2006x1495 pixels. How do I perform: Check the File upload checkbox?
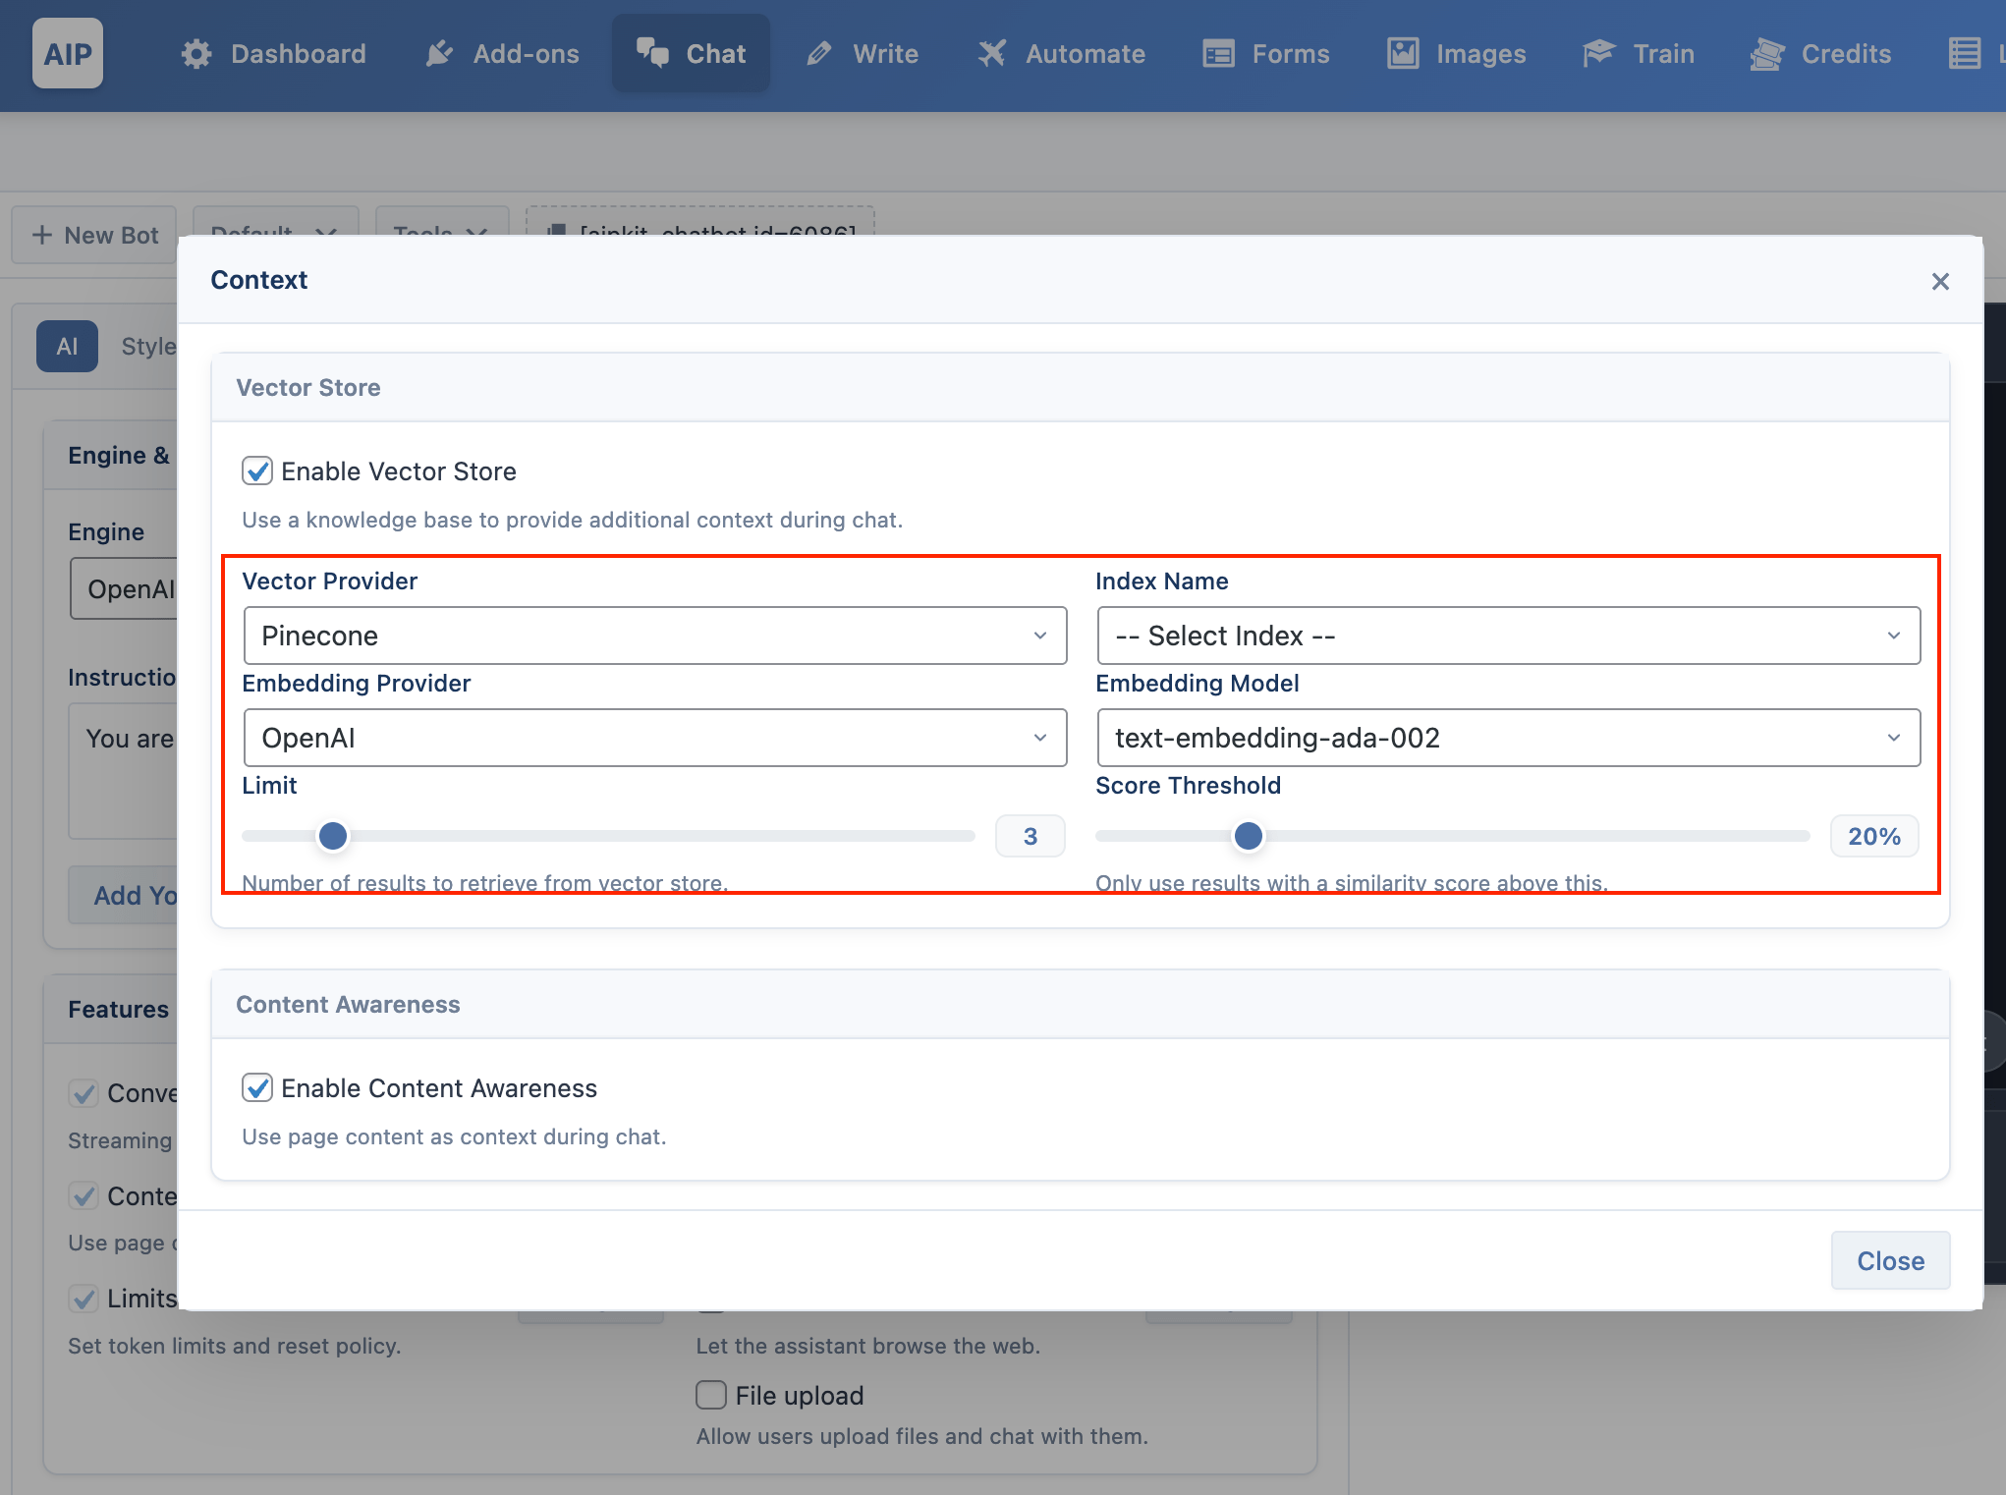pos(711,1395)
